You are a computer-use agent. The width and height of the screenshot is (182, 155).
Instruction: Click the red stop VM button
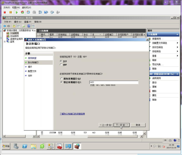click(x=5, y=12)
